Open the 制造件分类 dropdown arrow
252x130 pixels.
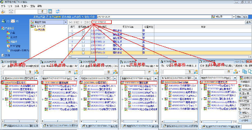pos(66,22)
